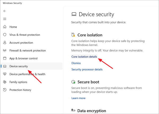
Task: Click the Secure boot green check icon
Action: tap(73, 82)
